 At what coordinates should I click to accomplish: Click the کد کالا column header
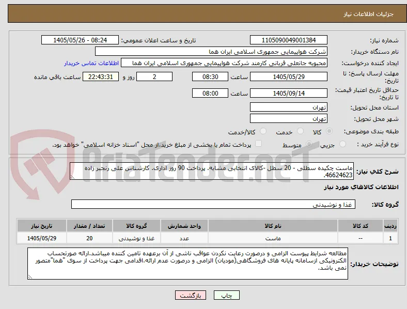click(x=361, y=226)
